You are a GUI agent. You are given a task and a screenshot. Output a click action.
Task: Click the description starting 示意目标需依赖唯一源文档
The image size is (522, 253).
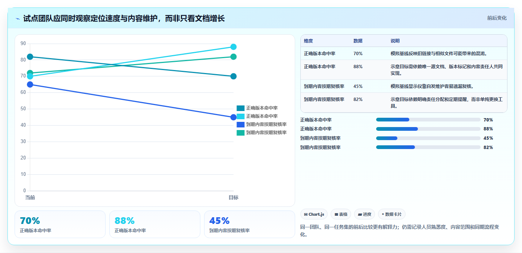tap(447, 70)
